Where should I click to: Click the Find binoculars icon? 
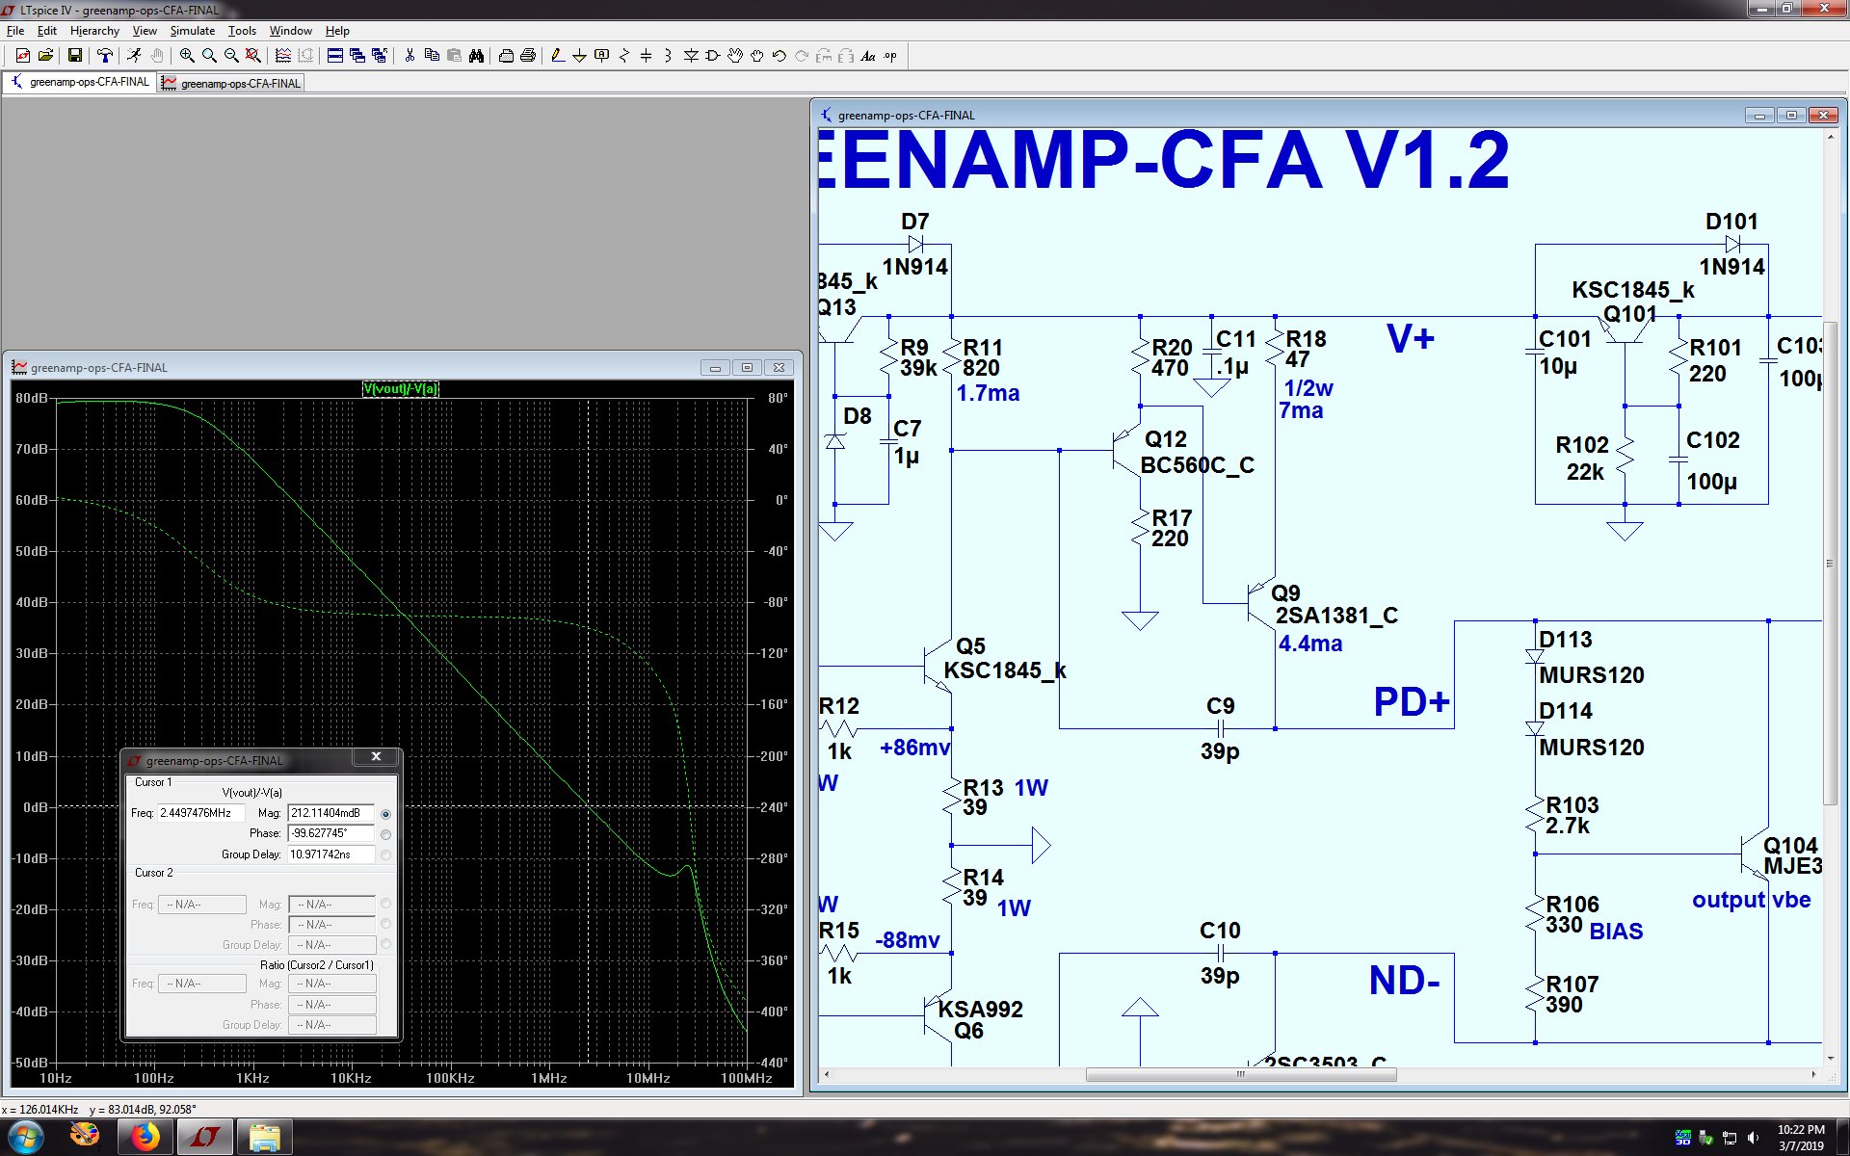click(x=476, y=56)
